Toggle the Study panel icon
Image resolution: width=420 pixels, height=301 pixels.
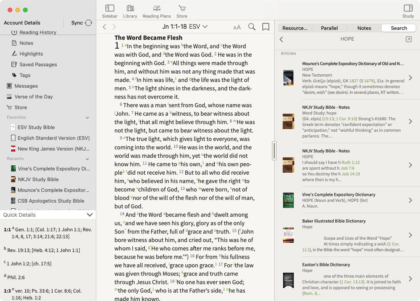click(408, 8)
